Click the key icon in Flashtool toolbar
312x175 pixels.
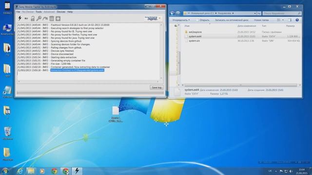click(39, 18)
